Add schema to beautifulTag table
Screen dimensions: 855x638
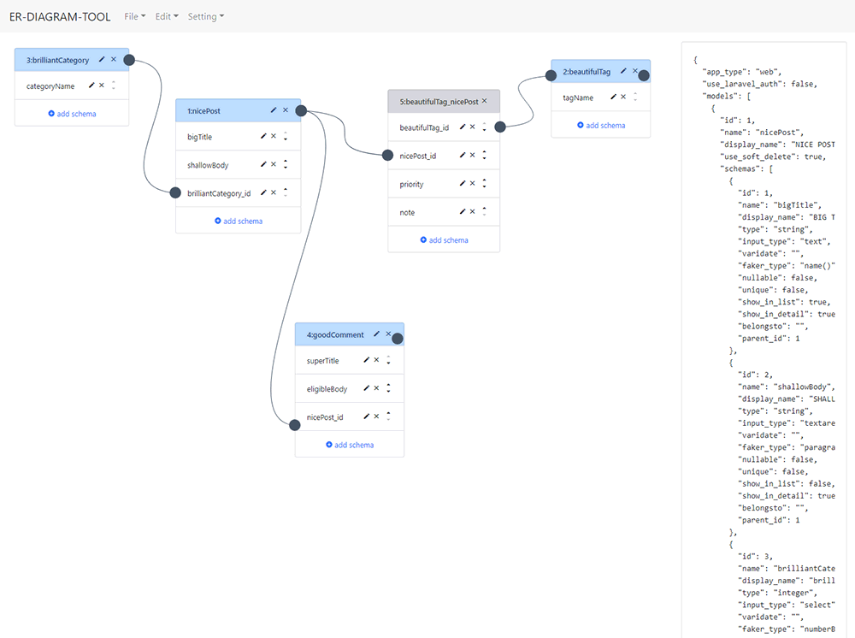[601, 125]
